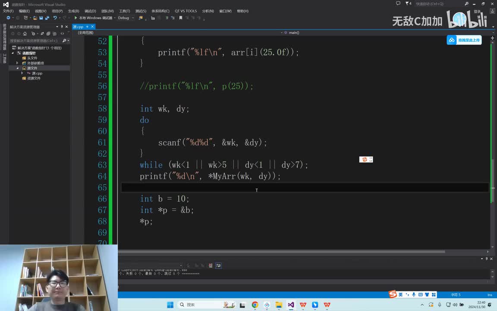Toggle auto-hide pin of Solution Explorer

coord(62,27)
